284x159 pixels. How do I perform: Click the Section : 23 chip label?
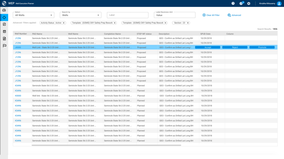coord(180,23)
